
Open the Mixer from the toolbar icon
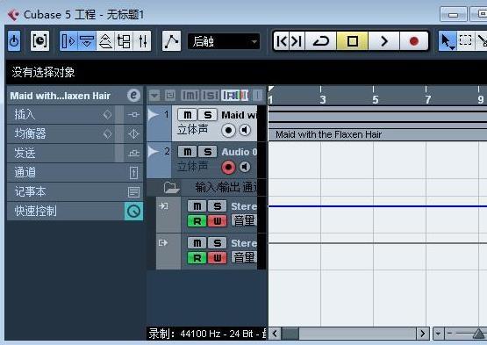click(x=142, y=41)
